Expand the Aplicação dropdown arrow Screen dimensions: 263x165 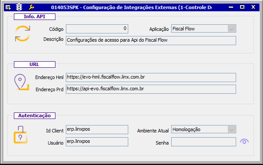click(x=231, y=29)
